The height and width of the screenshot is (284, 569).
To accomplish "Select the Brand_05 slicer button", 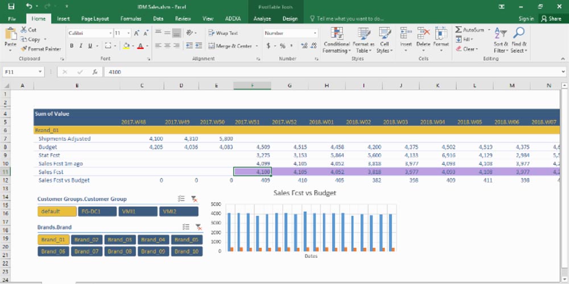I will click(x=186, y=240).
